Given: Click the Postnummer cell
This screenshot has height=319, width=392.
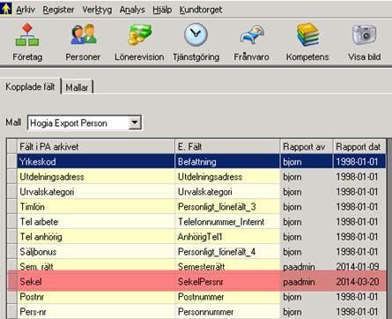Looking at the screenshot, I should (x=227, y=297).
